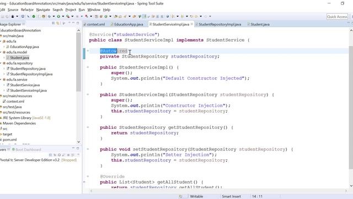Click Collapse All icon in Package Explorer
Viewport: 353px width, 199px height.
pyautogui.click(x=54, y=23)
